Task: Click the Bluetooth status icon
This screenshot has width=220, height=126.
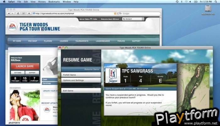Action: (x=182, y=2)
